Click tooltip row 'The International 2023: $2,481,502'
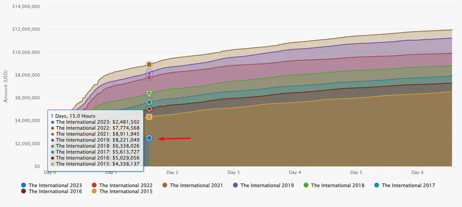Image resolution: width=462 pixels, height=207 pixels. click(95, 122)
